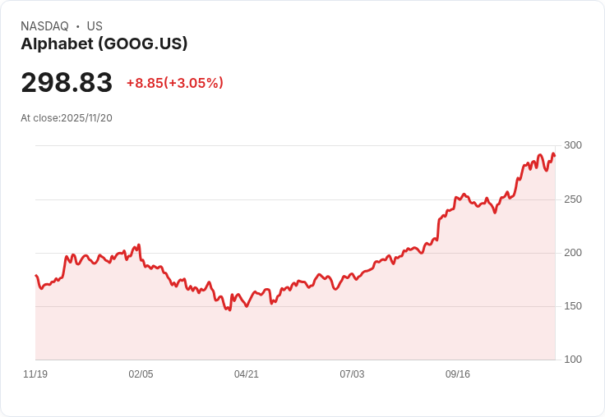Click the bullet separator after NASDAQ

78,26
